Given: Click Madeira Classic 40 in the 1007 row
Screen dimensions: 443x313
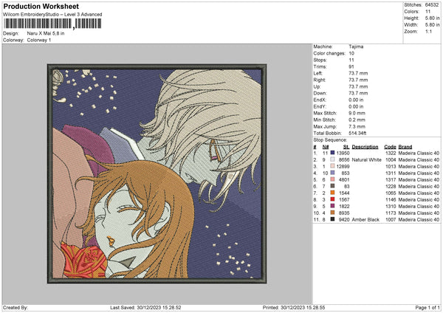Looking at the screenshot, I should pos(419,219).
